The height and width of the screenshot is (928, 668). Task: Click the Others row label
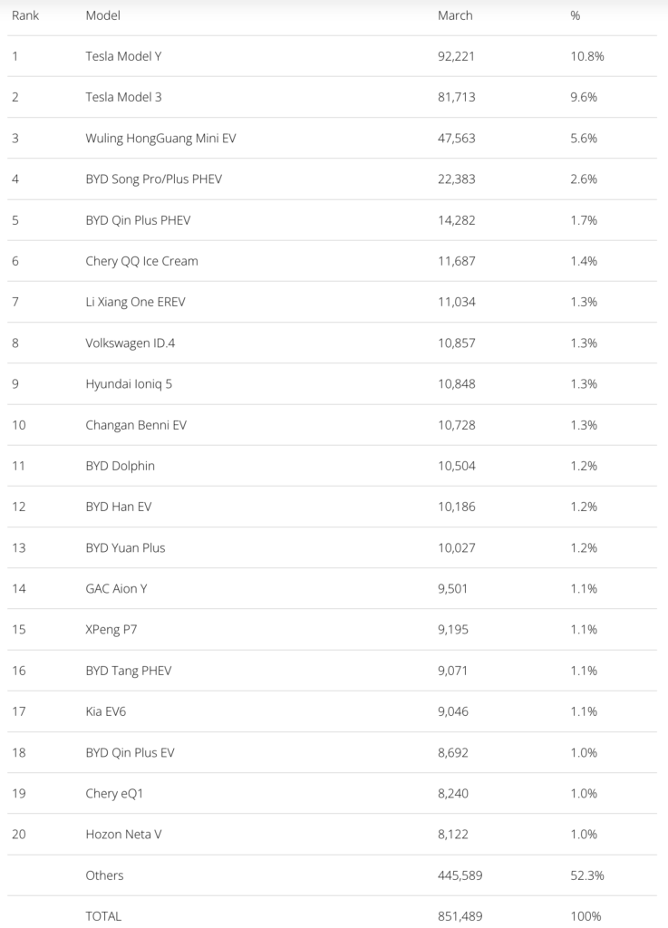pos(104,875)
